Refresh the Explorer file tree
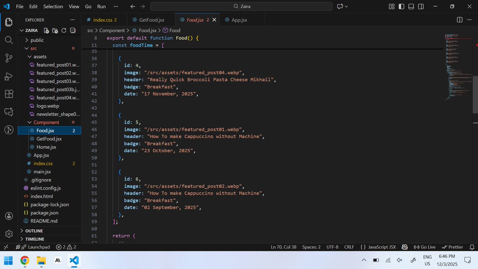Image resolution: width=478 pixels, height=269 pixels. pyautogui.click(x=63, y=30)
